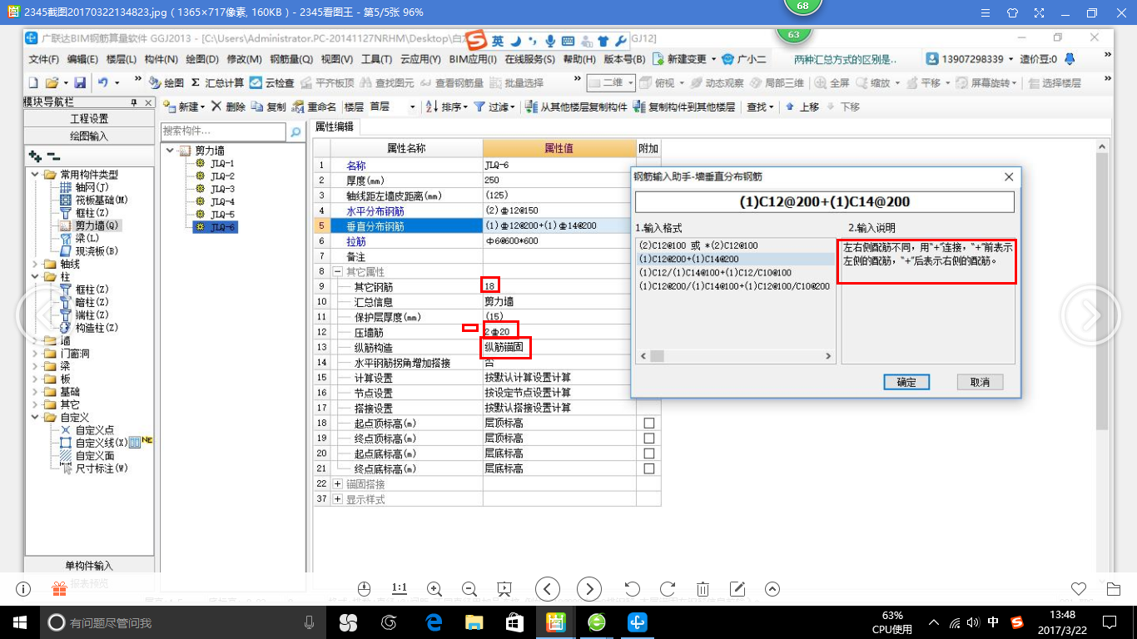This screenshot has height=639, width=1137.
Task: Collapse the 其它属性 group
Action: 337,271
